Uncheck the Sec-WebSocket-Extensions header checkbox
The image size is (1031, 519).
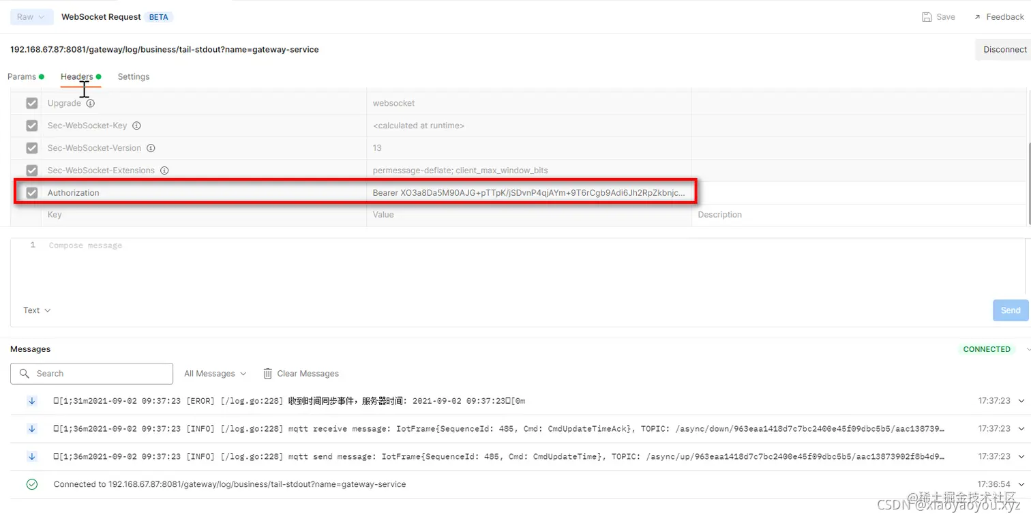coord(31,170)
